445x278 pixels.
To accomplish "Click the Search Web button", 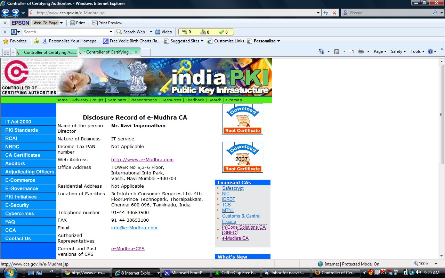I will tap(131, 32).
